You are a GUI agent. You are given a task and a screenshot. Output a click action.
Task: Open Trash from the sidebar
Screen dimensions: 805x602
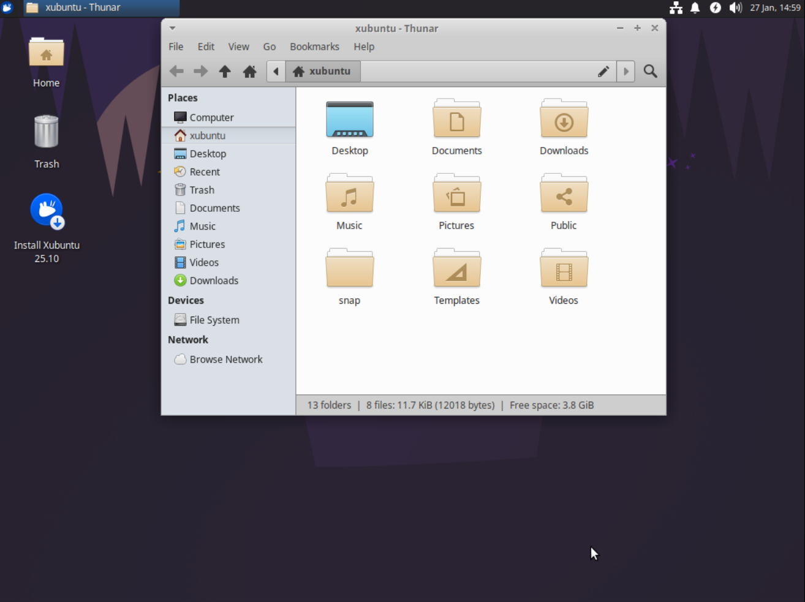[202, 190]
